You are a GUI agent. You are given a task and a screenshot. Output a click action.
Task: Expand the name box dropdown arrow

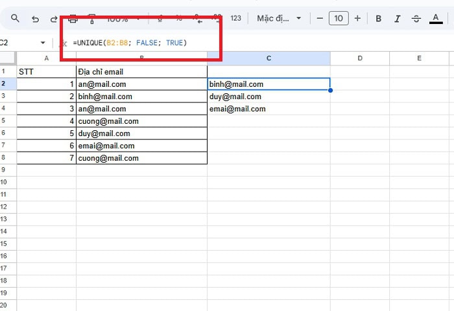[43, 43]
